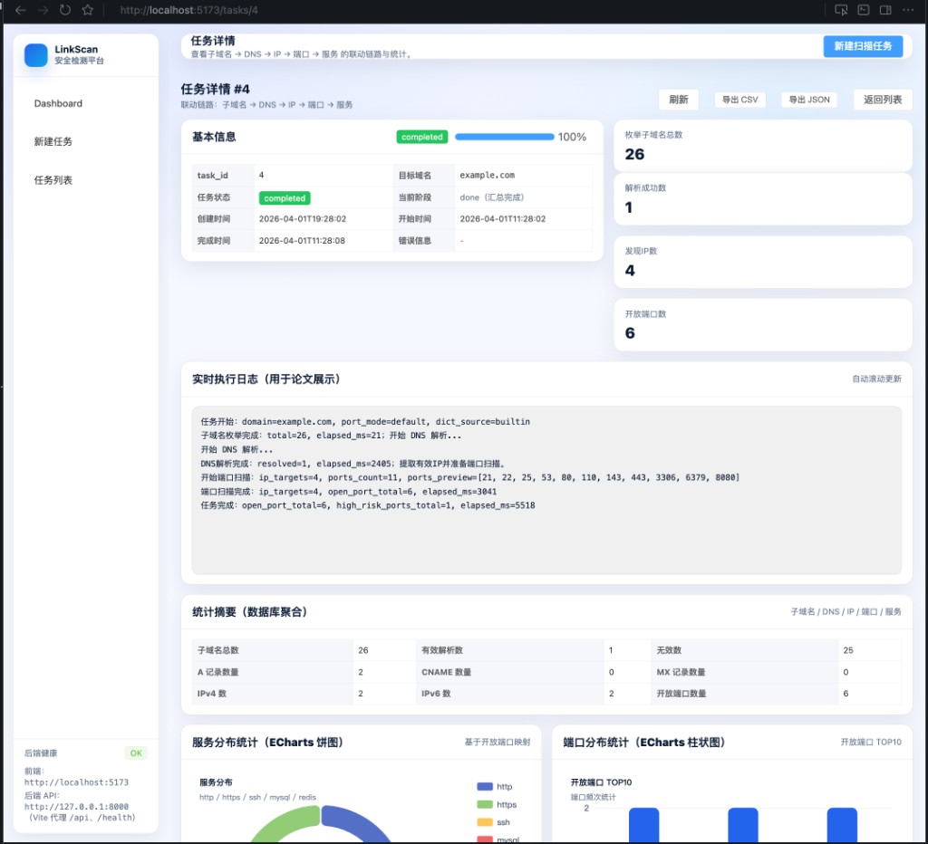The image size is (928, 844).
Task: Click the 无效数 value 25
Action: [848, 650]
